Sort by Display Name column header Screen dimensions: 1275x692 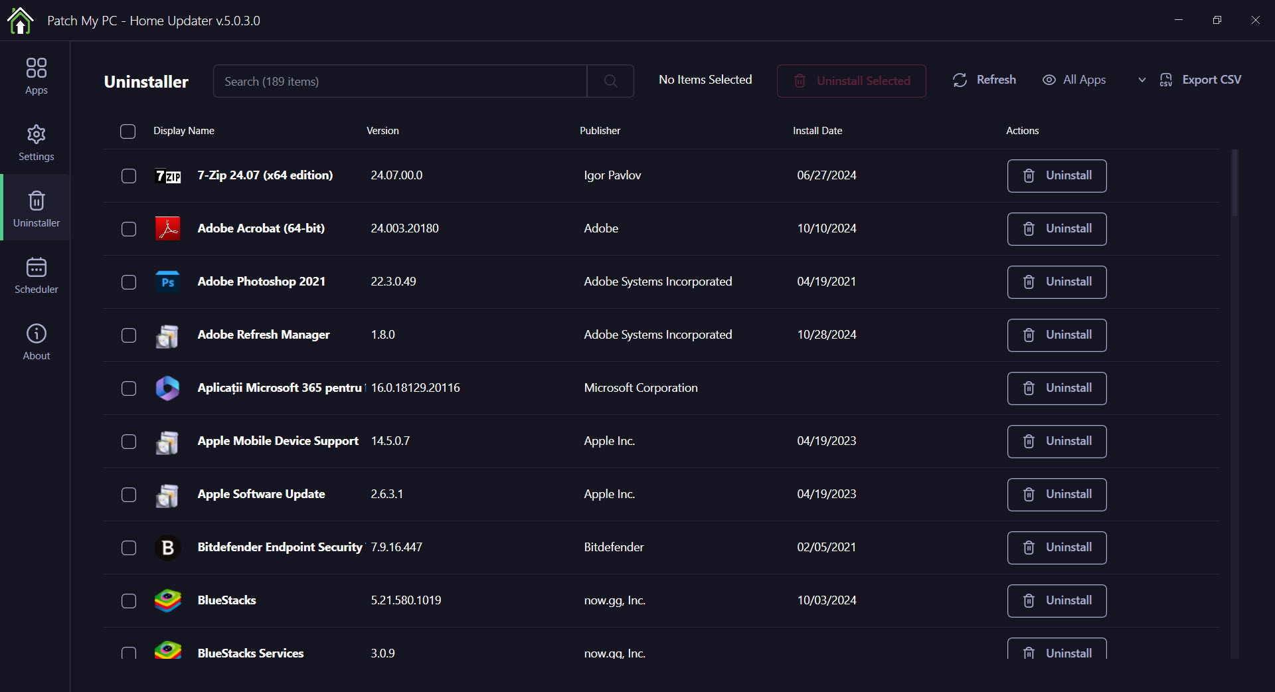click(x=184, y=131)
